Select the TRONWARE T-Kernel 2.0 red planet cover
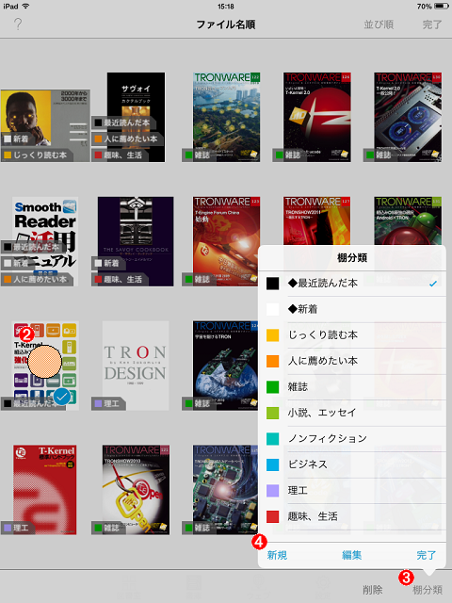 [317, 117]
